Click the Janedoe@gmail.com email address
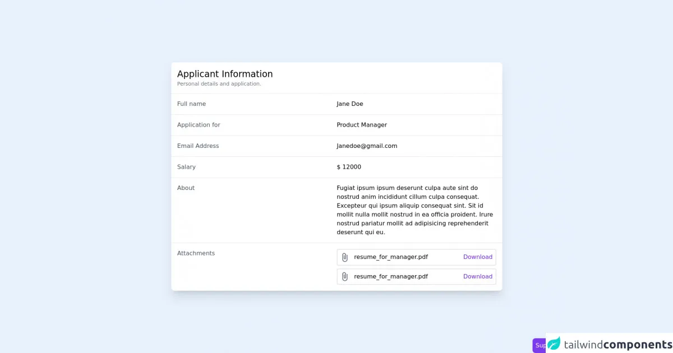The height and width of the screenshot is (353, 673). click(367, 146)
